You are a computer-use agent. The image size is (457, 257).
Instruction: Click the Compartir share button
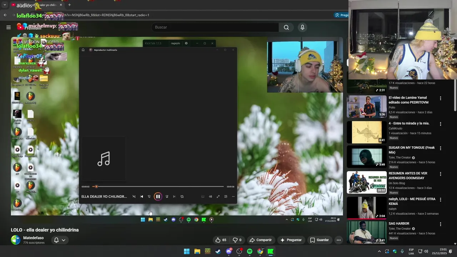coord(261,240)
